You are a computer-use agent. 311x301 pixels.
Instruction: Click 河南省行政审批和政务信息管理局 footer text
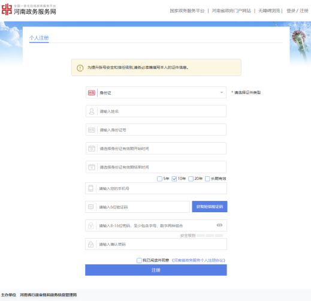[x=49, y=295]
